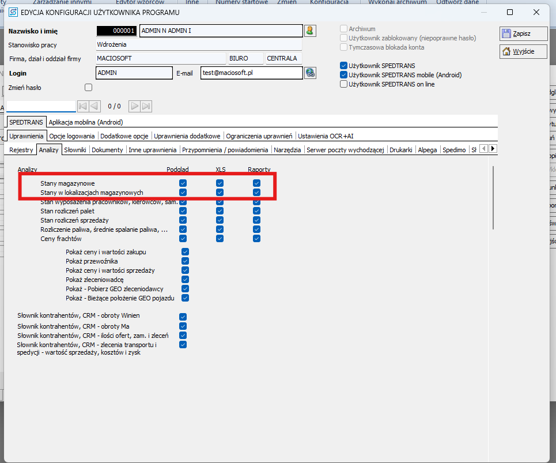Jump to the last record navigation arrow
556x463 pixels.
pyautogui.click(x=146, y=106)
